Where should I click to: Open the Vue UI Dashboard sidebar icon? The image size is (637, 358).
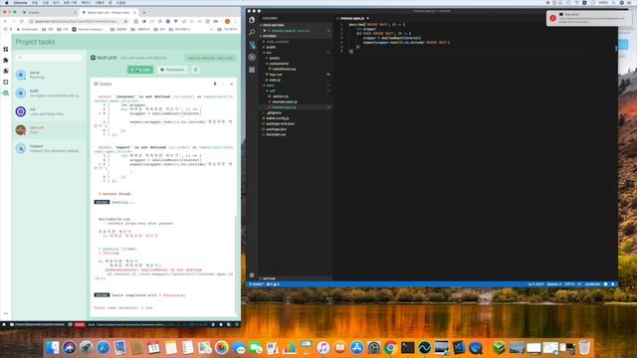tap(6, 49)
